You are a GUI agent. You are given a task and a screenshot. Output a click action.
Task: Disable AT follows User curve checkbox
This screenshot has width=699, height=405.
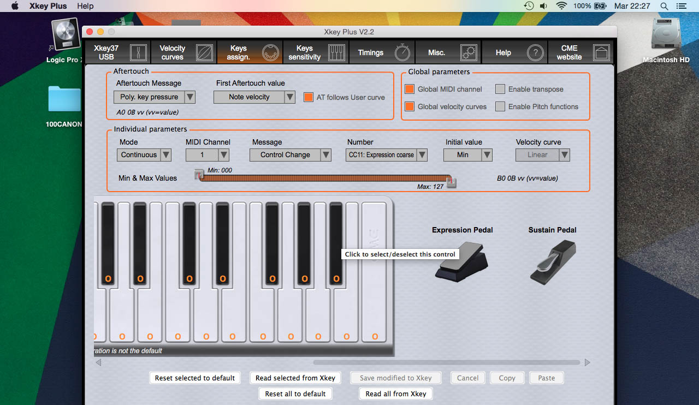(x=309, y=97)
